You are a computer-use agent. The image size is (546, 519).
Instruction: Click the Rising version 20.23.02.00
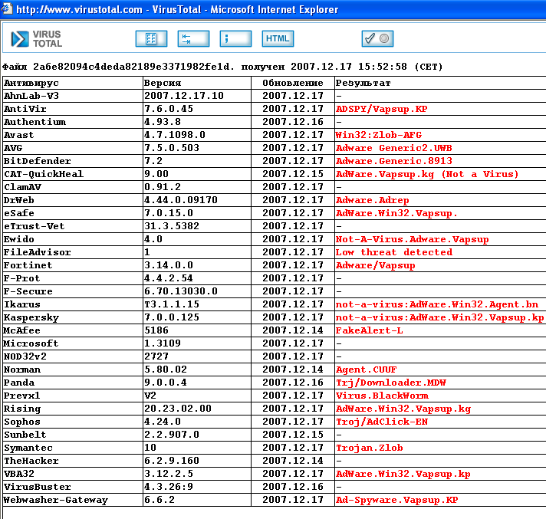(x=178, y=409)
